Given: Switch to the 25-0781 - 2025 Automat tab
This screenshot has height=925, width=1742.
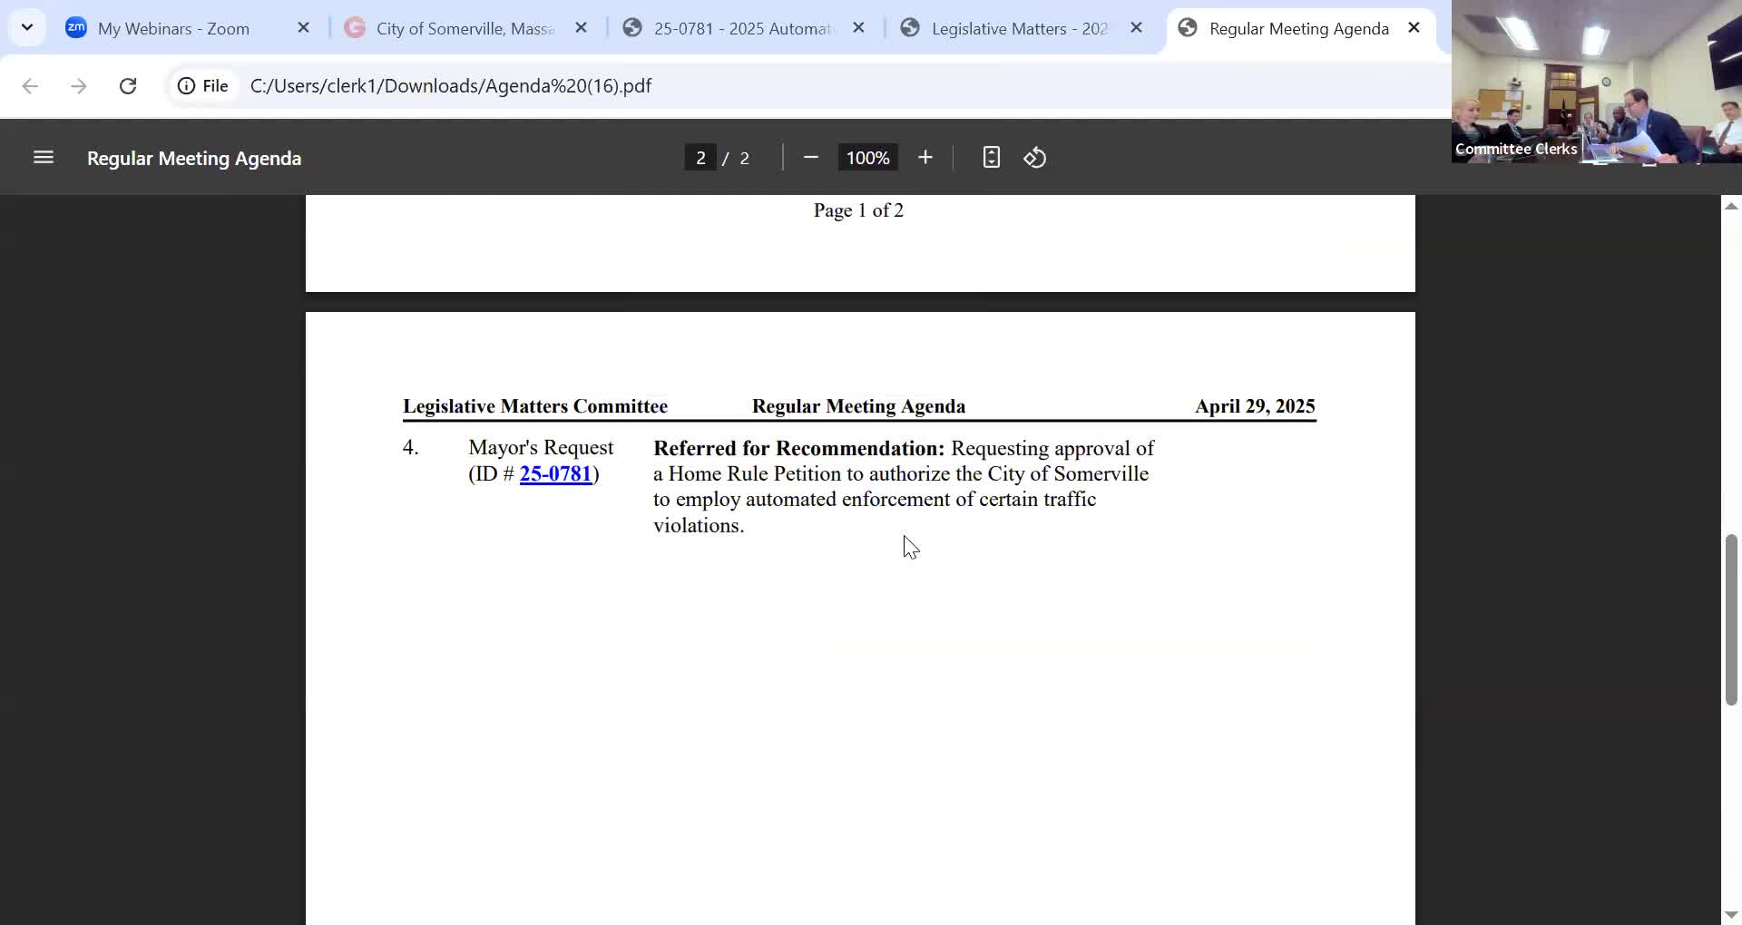Looking at the screenshot, I should pyautogui.click(x=742, y=28).
